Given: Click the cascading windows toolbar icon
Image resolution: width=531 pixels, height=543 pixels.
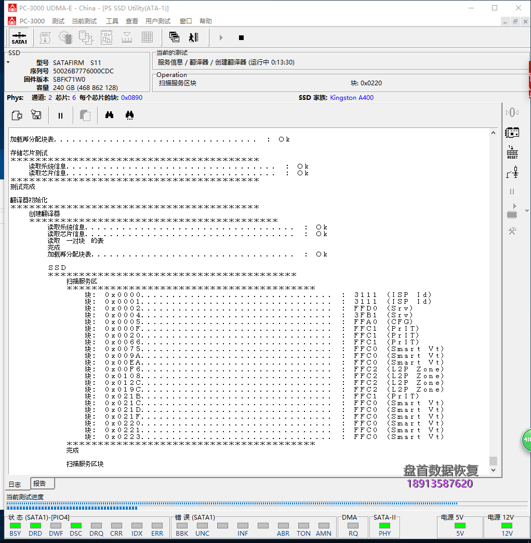Looking at the screenshot, I should [174, 37].
